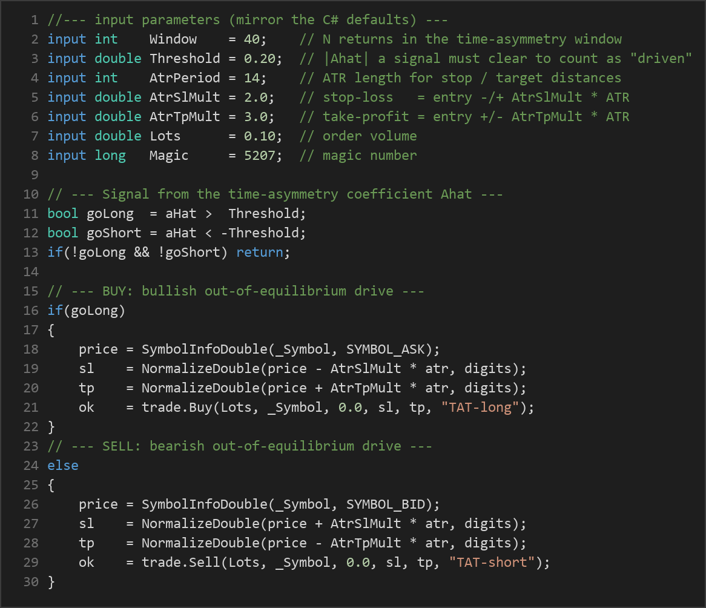Screen dimensions: 706x608
Task: Click the 'price' variable on line 18
Action: coord(98,349)
